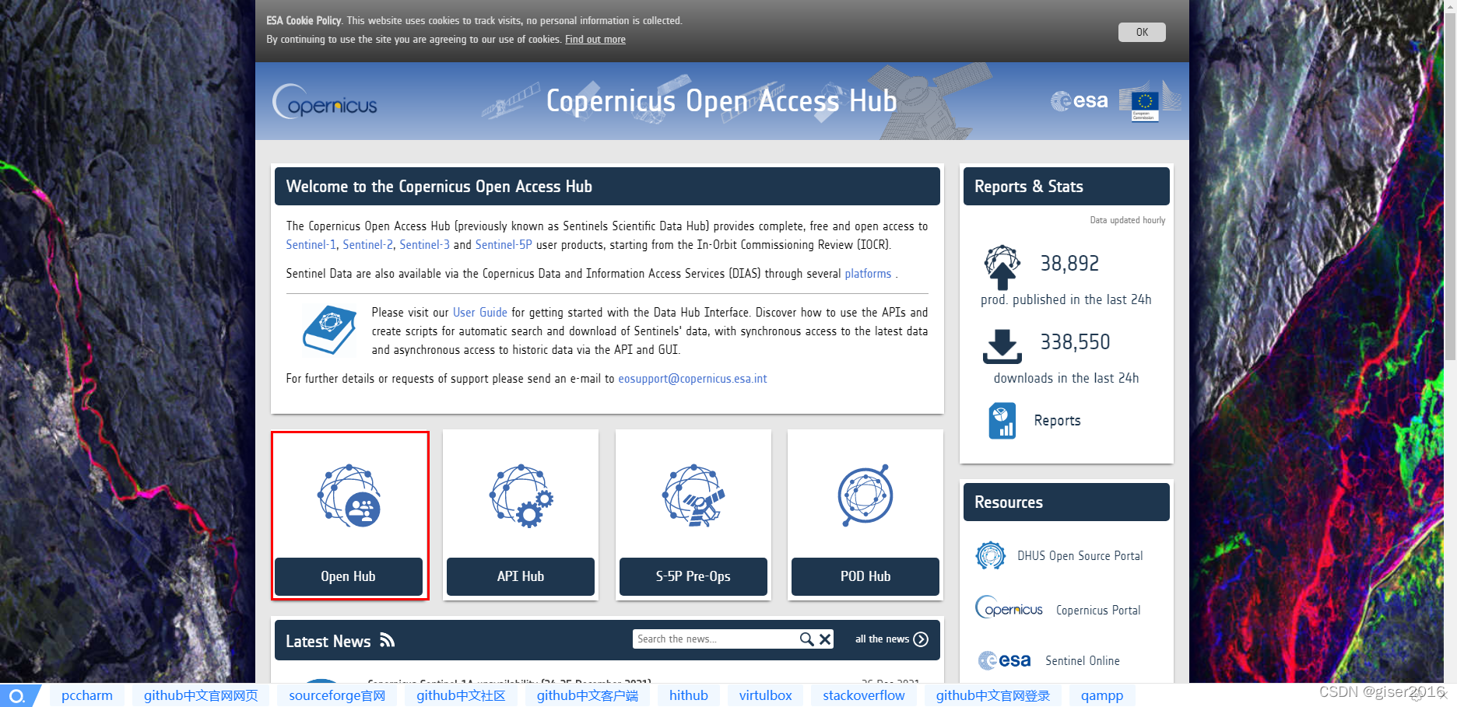Click the S-5P Pre-Ops satellite icon

(693, 496)
